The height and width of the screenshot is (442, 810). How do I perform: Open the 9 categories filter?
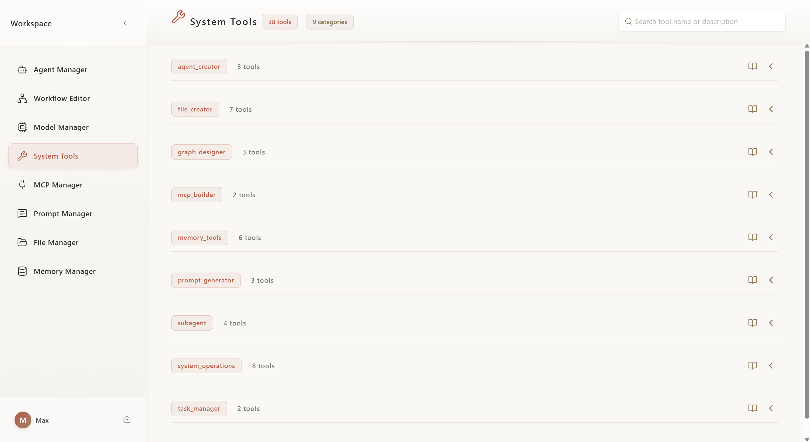pos(329,22)
